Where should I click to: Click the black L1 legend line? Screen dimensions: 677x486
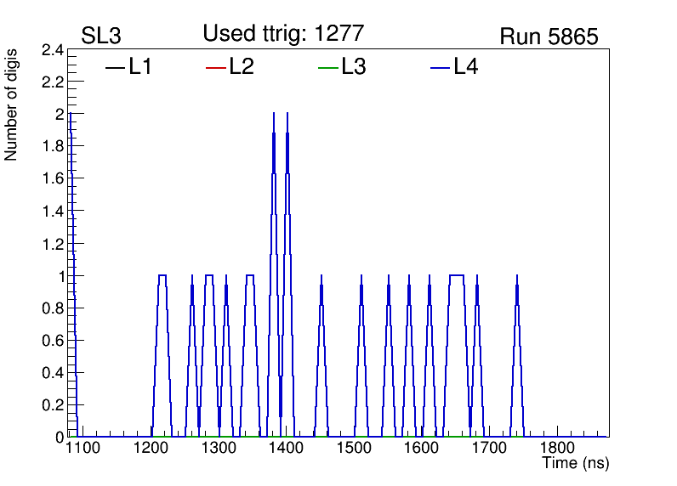[x=115, y=68]
